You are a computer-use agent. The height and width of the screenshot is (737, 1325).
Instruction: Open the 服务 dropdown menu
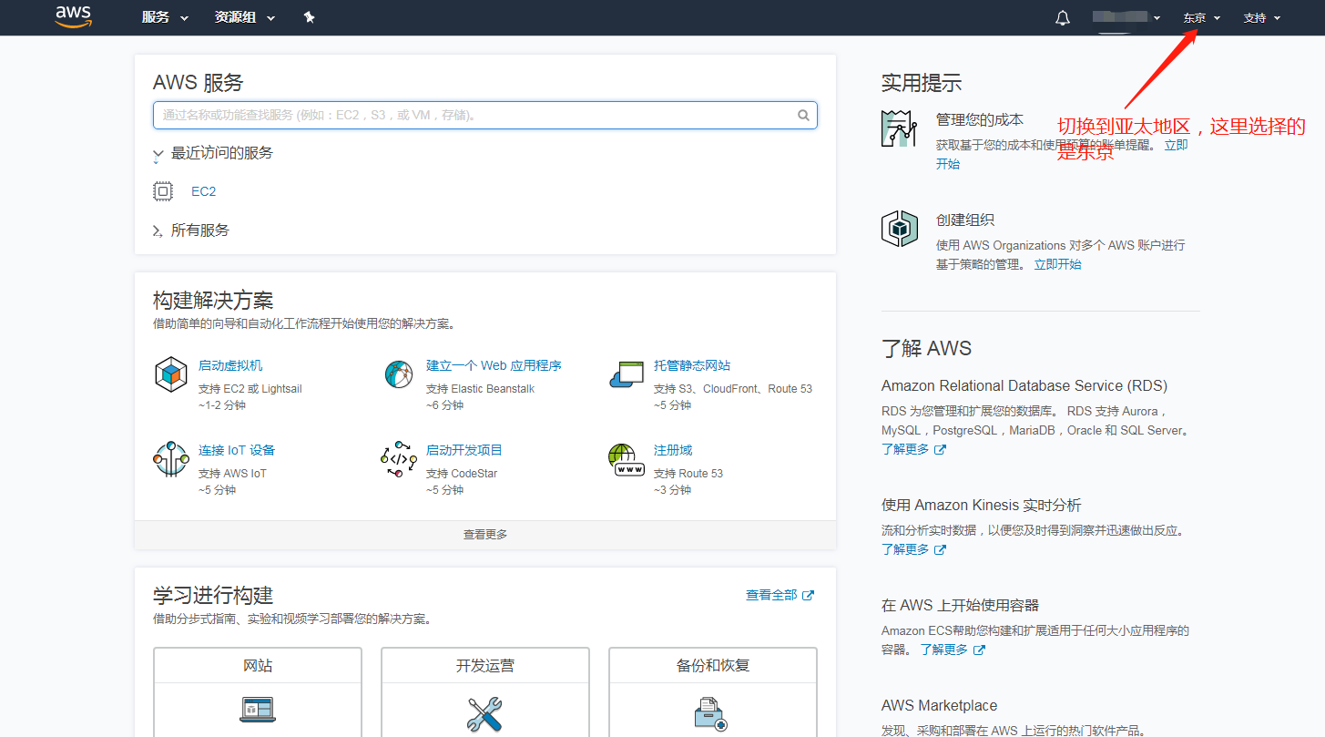[165, 17]
